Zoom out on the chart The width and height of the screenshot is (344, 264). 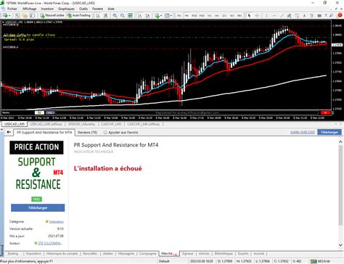coord(123,15)
